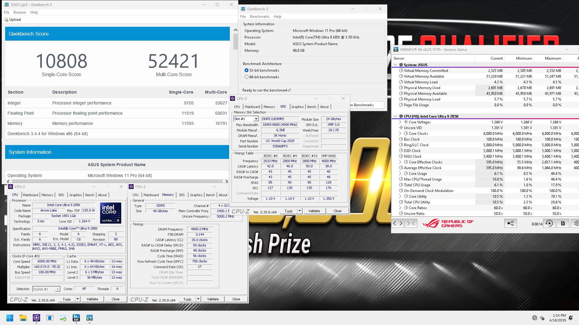Open File Explorer from taskbar

click(23, 318)
